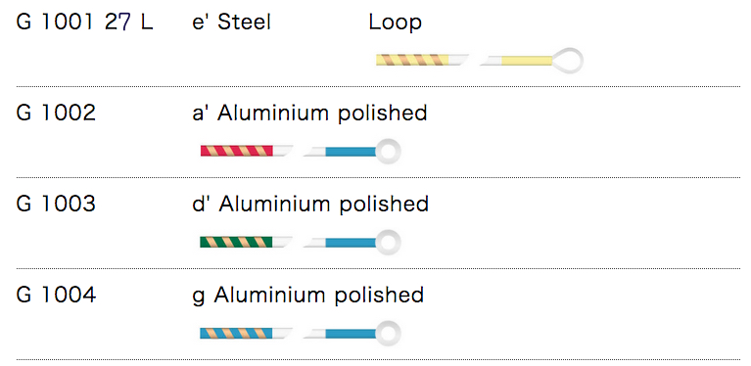The width and height of the screenshot is (751, 366).
Task: Click the green striped string end for G 1003
Action: click(246, 242)
